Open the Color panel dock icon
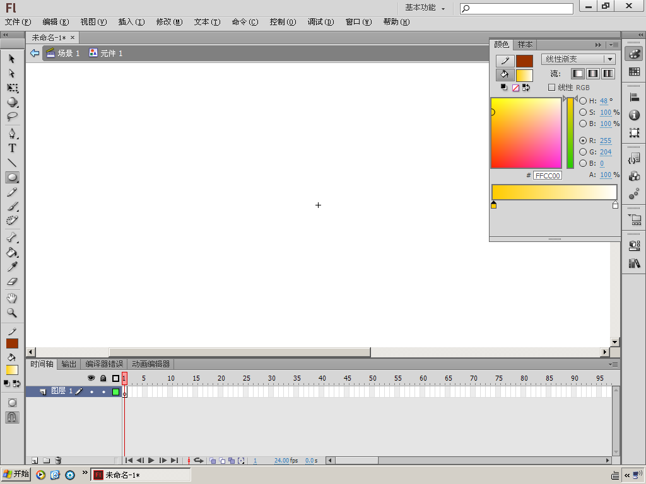Viewport: 646px width, 484px height. (634, 54)
